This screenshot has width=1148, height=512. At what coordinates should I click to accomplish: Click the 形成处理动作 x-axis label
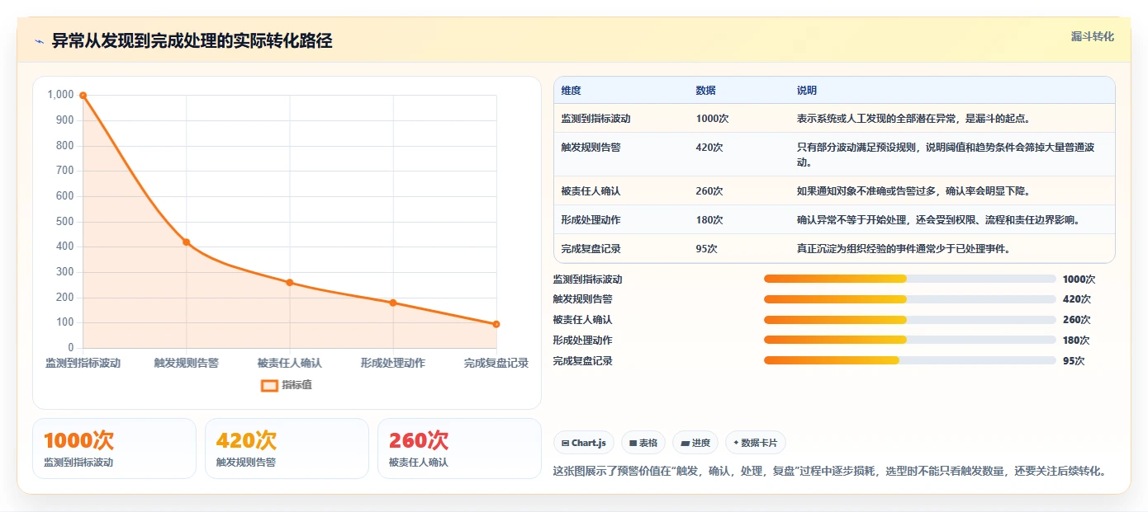(393, 363)
